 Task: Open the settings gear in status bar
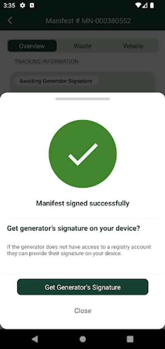click(x=22, y=5)
